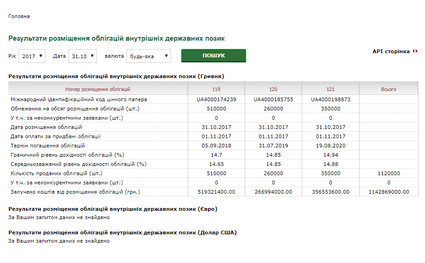Click raised funds value 266994000.00

point(273,192)
